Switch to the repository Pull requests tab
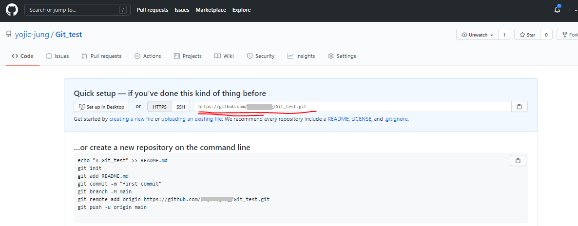 tap(101, 56)
